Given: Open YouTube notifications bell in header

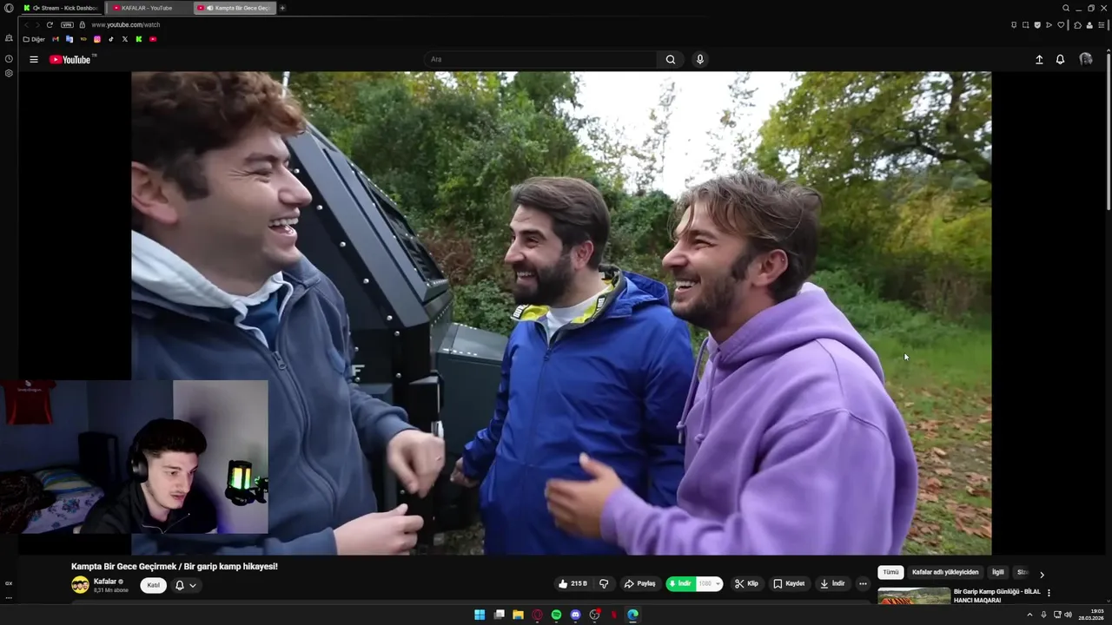Looking at the screenshot, I should pos(1061,59).
